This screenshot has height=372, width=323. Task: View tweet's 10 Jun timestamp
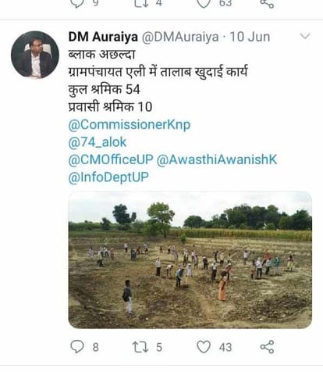click(x=250, y=37)
